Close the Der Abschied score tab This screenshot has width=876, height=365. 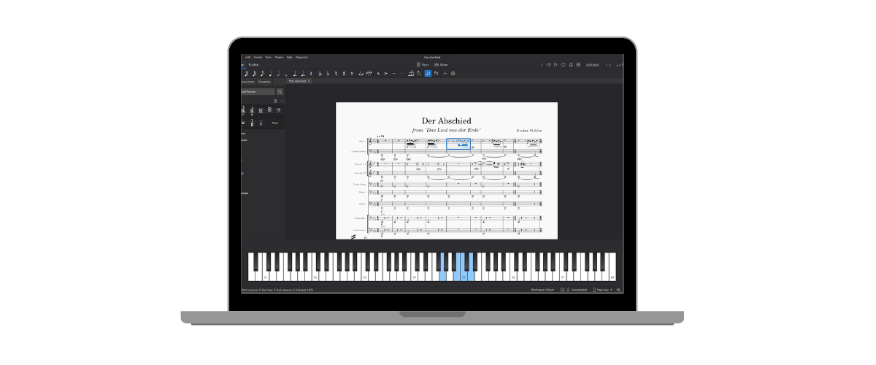pyautogui.click(x=309, y=81)
